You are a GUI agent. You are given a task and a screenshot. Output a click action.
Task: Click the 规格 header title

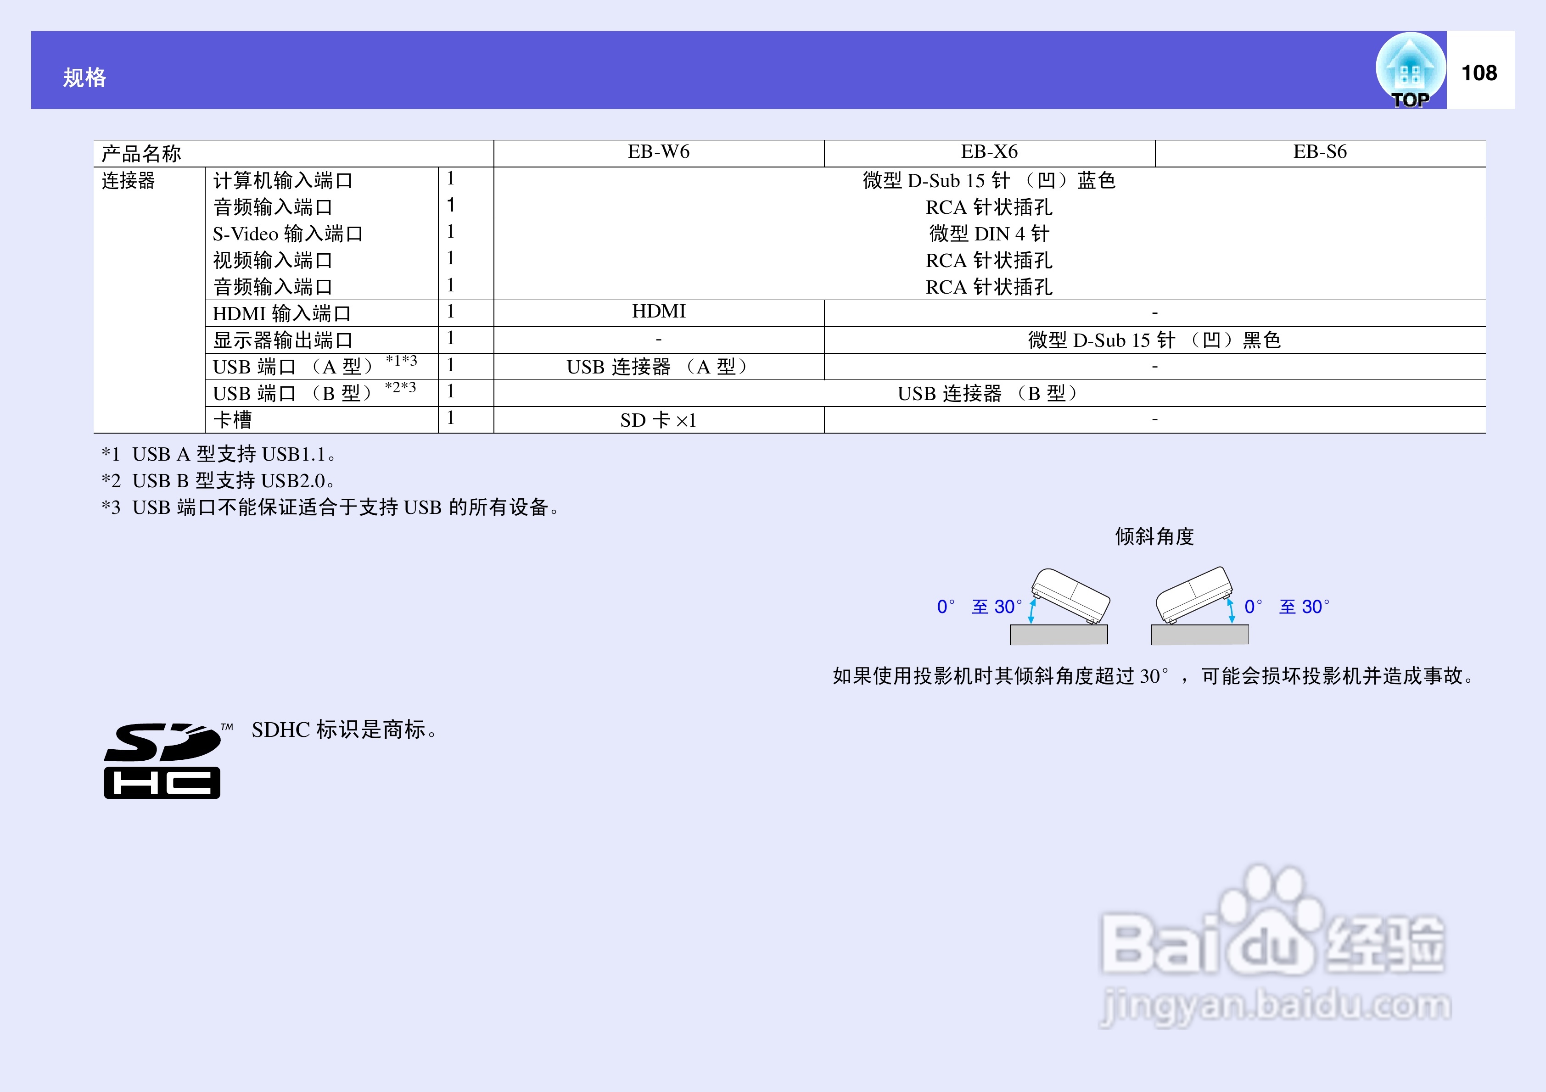click(x=85, y=78)
